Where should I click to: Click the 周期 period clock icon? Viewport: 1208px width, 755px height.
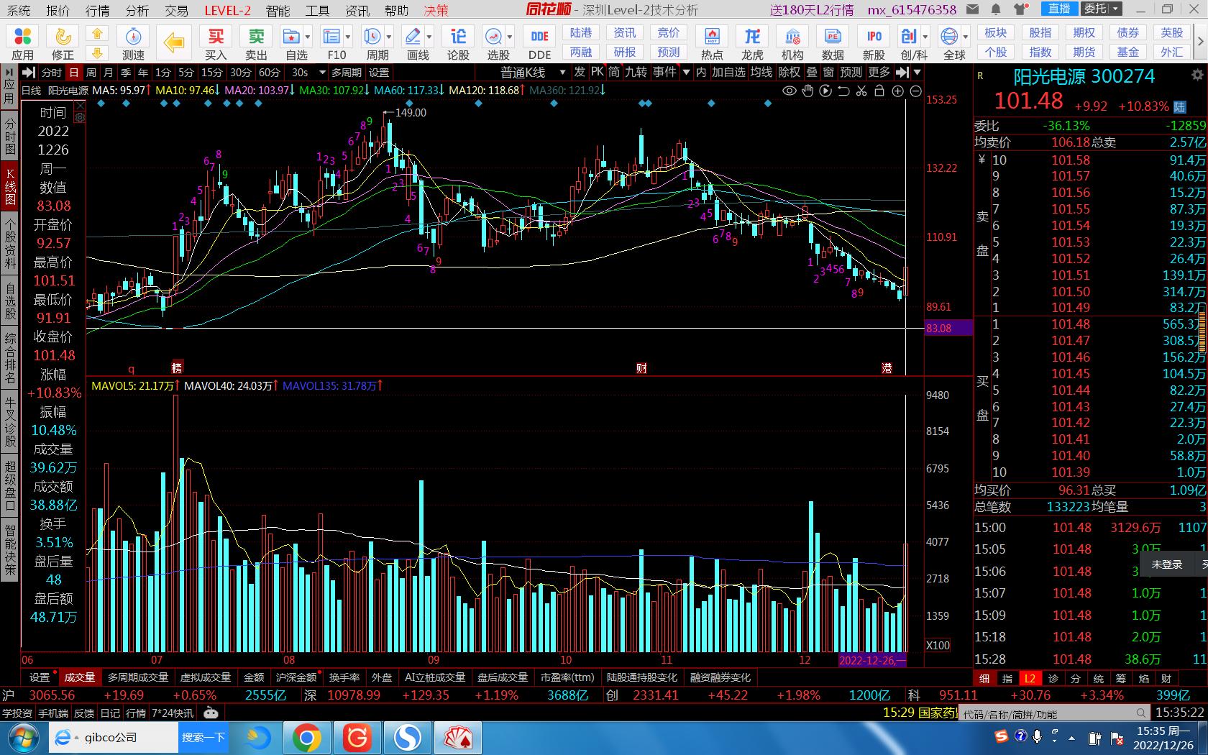click(373, 43)
